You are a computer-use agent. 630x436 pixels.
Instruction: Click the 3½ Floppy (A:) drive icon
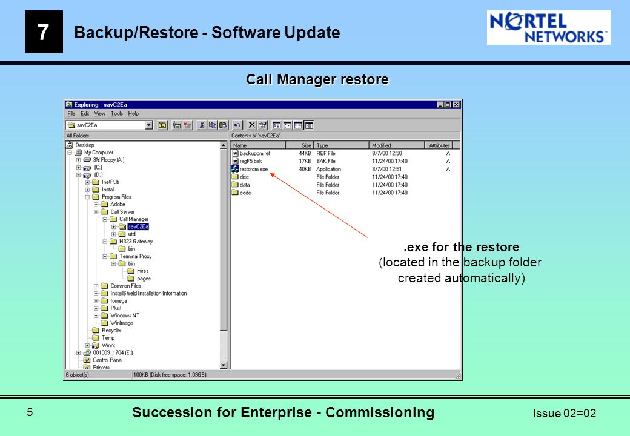pos(87,160)
